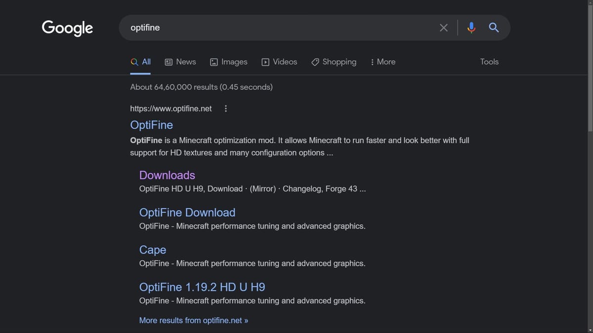Click the Google logo to return home
This screenshot has width=593, height=333.
67,28
